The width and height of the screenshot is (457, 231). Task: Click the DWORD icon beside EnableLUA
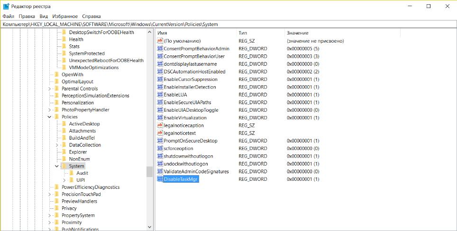click(x=160, y=95)
